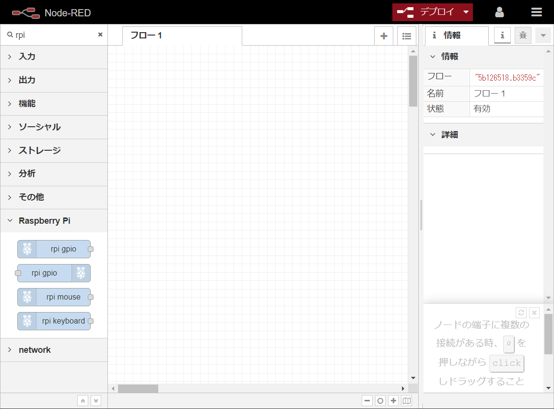Switch to the 情報 sidebar tab
This screenshot has height=409, width=554.
tap(457, 36)
